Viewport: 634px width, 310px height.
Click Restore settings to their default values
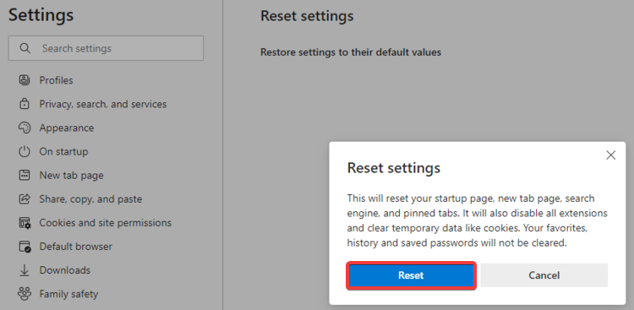click(x=351, y=52)
